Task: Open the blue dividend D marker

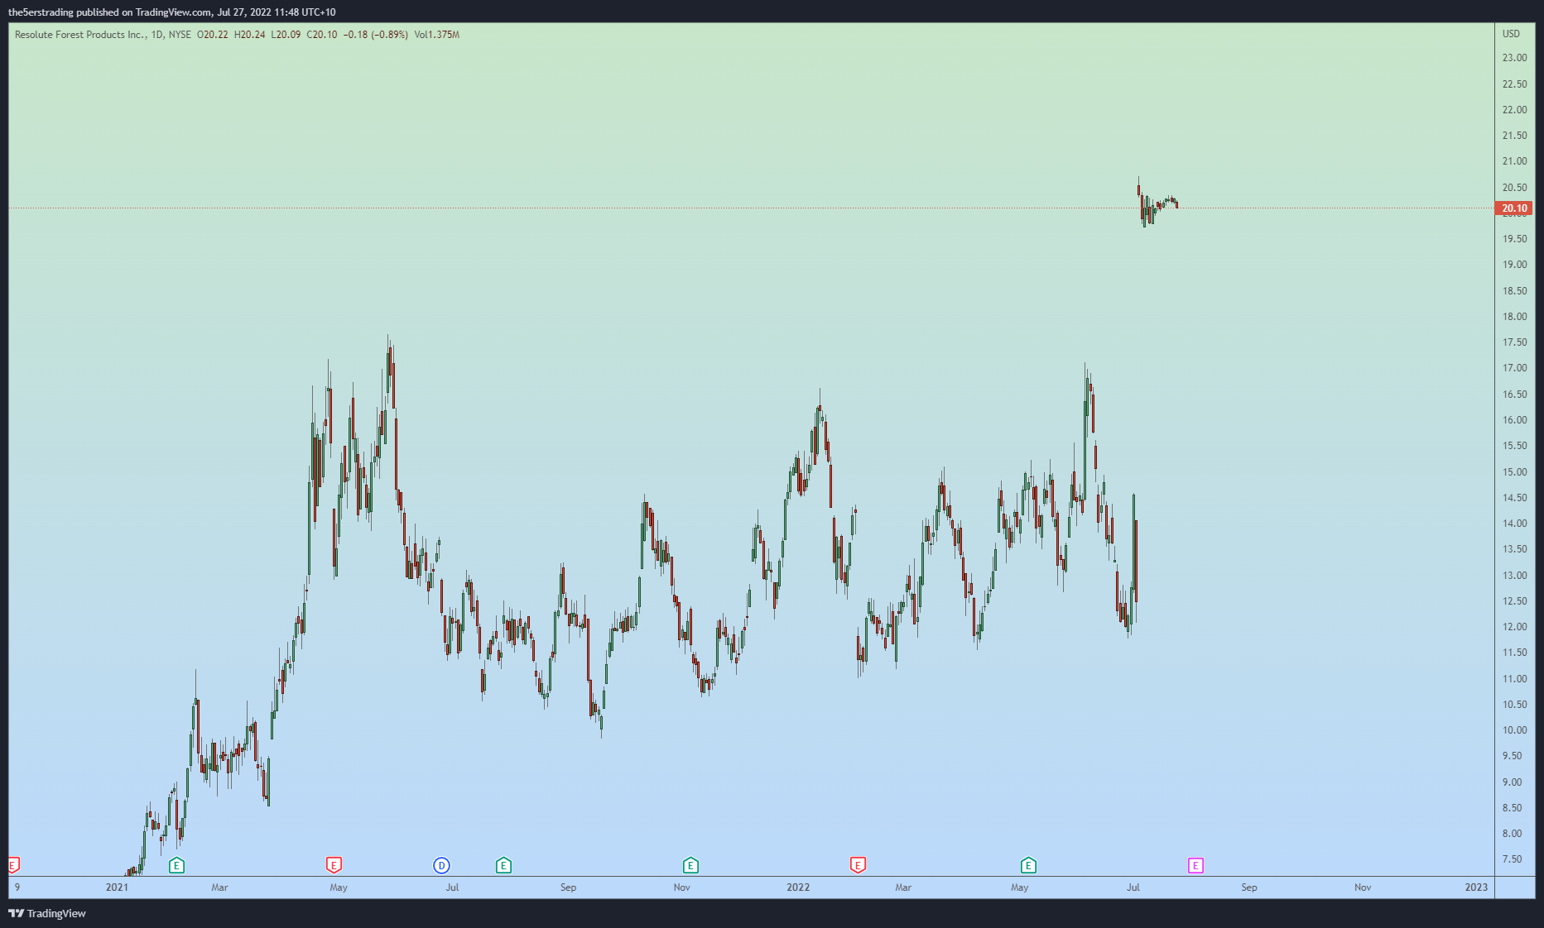Action: (441, 865)
